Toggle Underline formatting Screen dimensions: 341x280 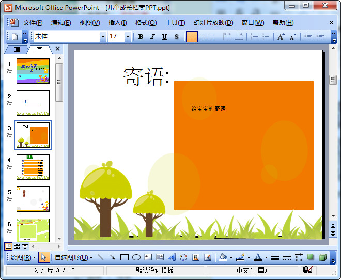pyautogui.click(x=165, y=37)
